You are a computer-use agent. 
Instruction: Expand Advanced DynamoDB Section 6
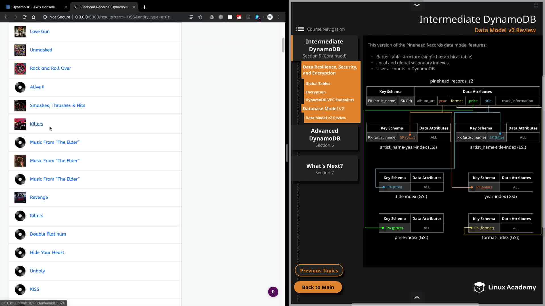point(324,137)
